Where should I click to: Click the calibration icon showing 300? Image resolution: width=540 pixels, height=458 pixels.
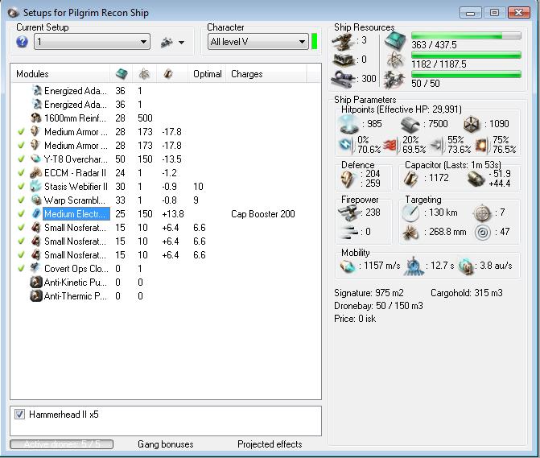pyautogui.click(x=343, y=79)
